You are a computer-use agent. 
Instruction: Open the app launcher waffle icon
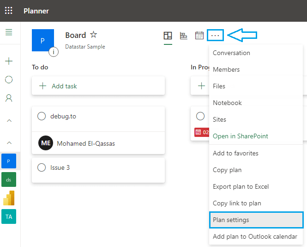pos(9,11)
